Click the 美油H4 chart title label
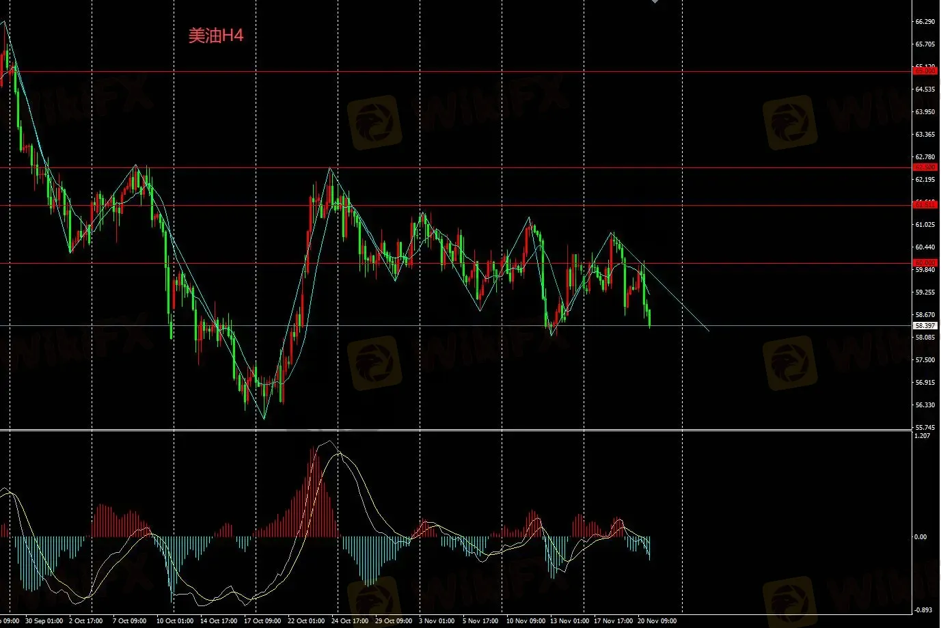Viewport: 941px width, 628px height. pyautogui.click(x=215, y=36)
